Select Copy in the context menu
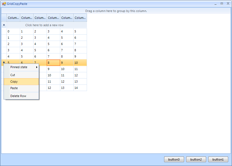 14,82
